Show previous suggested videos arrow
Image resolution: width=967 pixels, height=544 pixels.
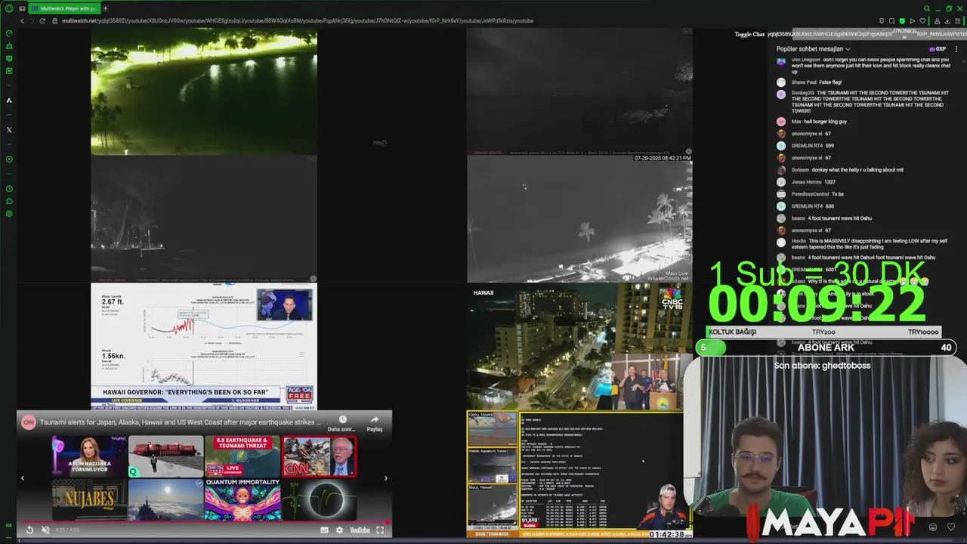(22, 478)
